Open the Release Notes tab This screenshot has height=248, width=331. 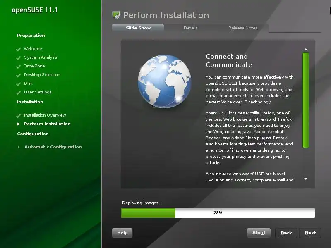tap(243, 28)
